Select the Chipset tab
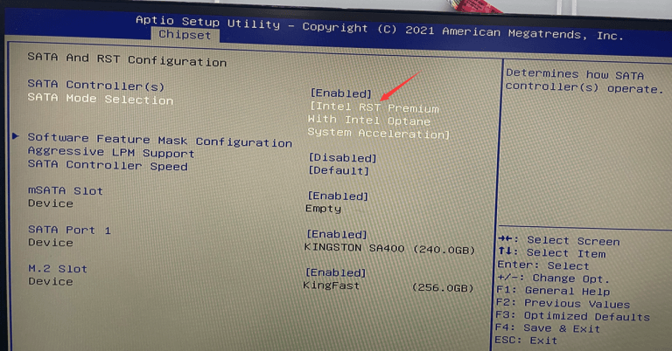Viewport: 672px width, 351px height. click(185, 35)
